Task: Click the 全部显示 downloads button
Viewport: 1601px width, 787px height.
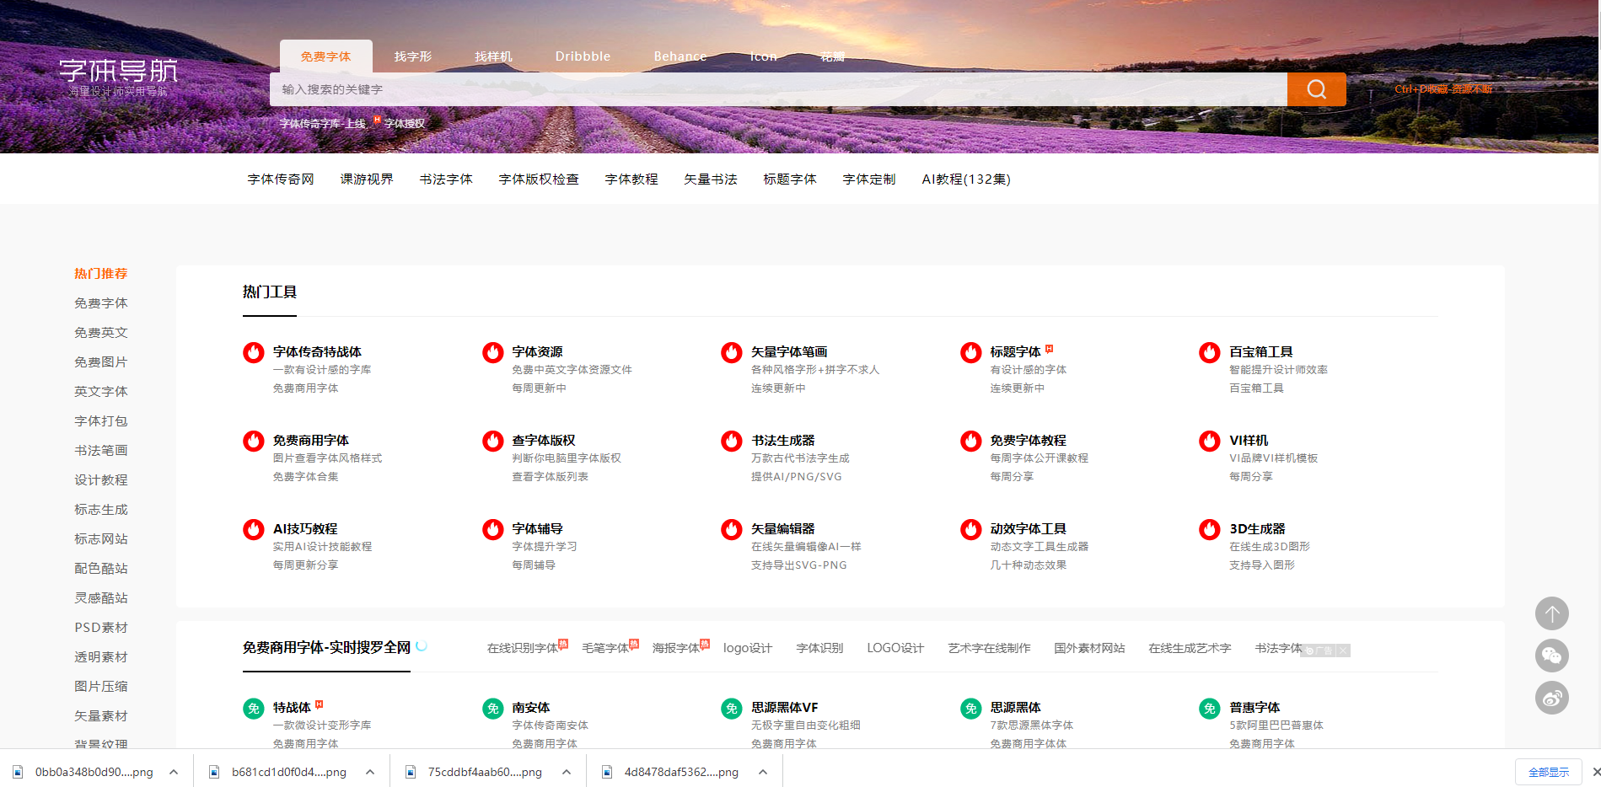Action: point(1549,772)
